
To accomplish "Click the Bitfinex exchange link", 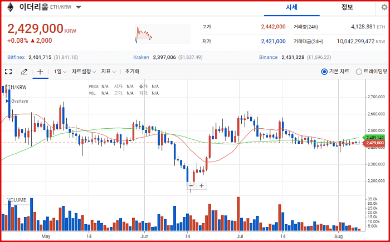I will click(16, 58).
